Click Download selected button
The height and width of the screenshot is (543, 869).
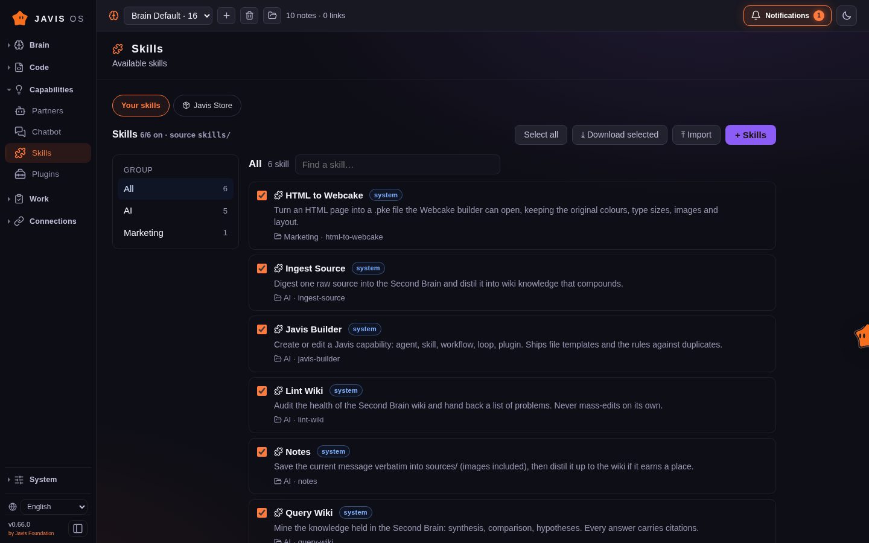pyautogui.click(x=620, y=135)
